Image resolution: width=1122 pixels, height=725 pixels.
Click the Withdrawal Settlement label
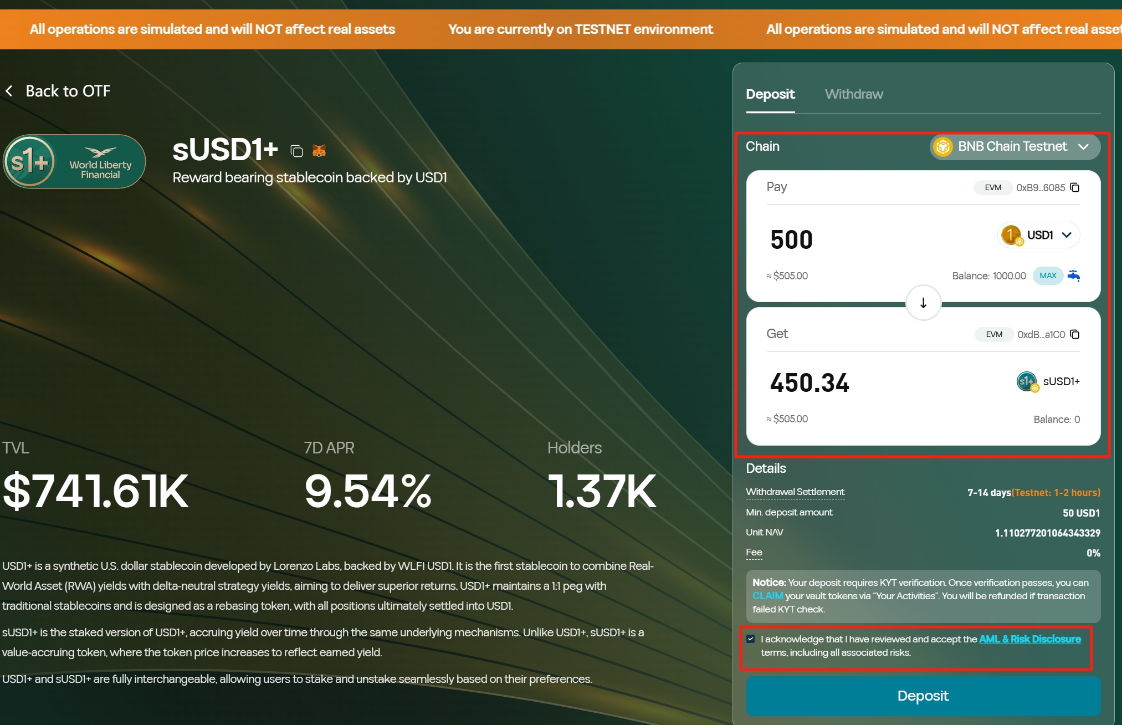click(795, 492)
